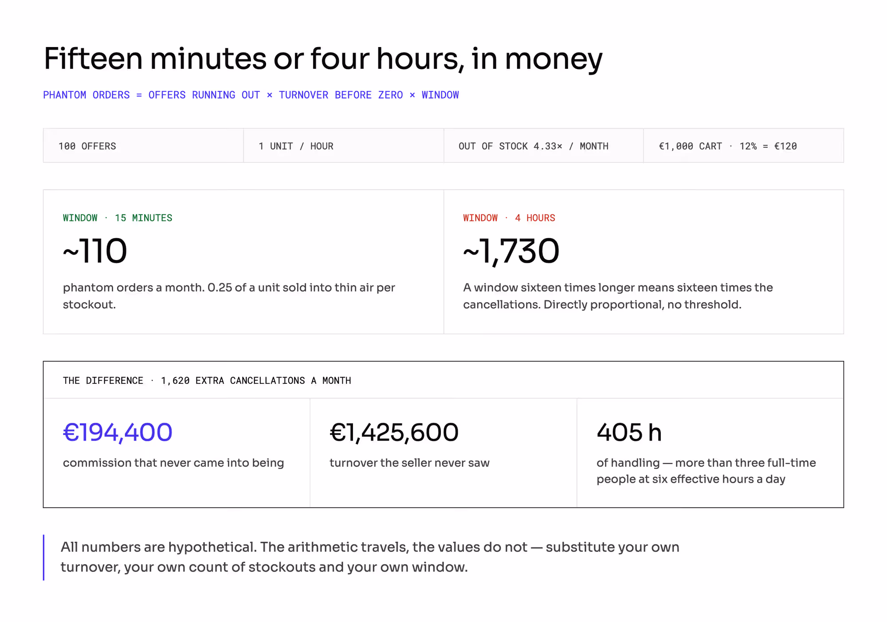Click the '405 h' figure
Viewport: 887px width, 622px height.
(629, 432)
